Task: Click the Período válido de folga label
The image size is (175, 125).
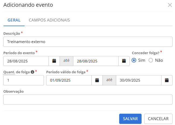Action: (66, 72)
